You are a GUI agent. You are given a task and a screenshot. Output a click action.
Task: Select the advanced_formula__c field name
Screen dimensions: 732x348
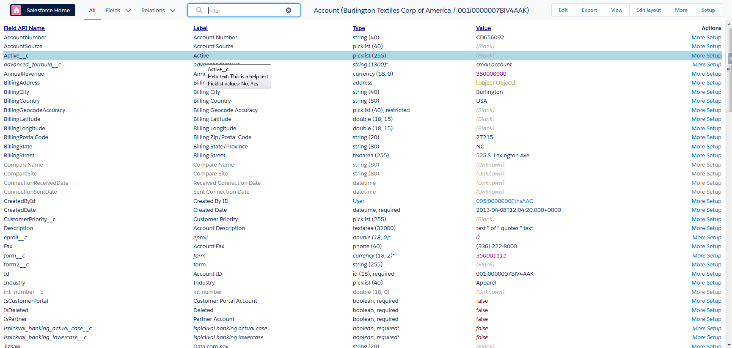click(x=32, y=65)
